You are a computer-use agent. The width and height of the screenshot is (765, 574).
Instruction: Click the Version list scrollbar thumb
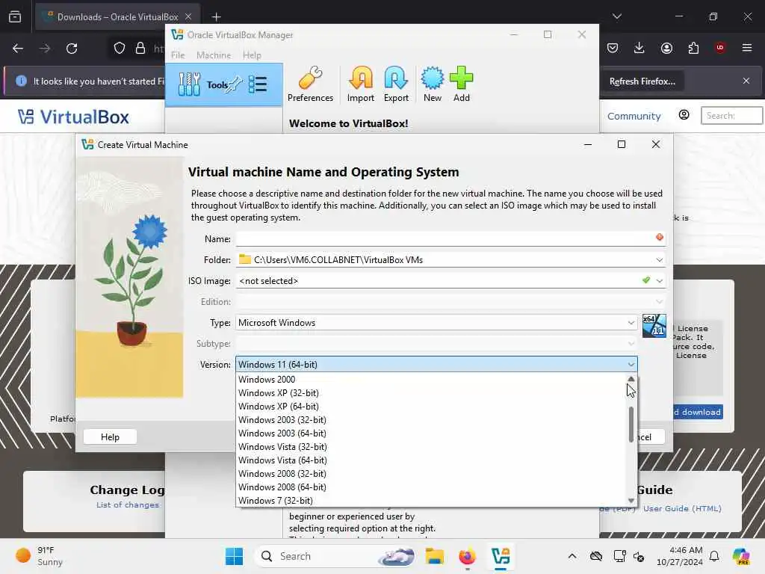(631, 425)
